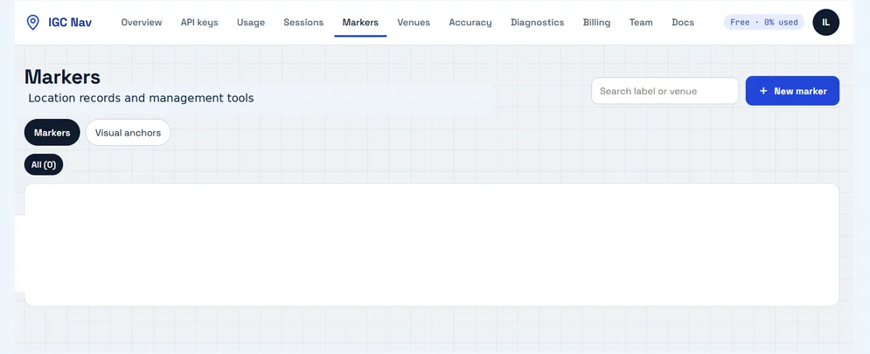
Task: Go to the Accuracy tab
Action: point(470,22)
